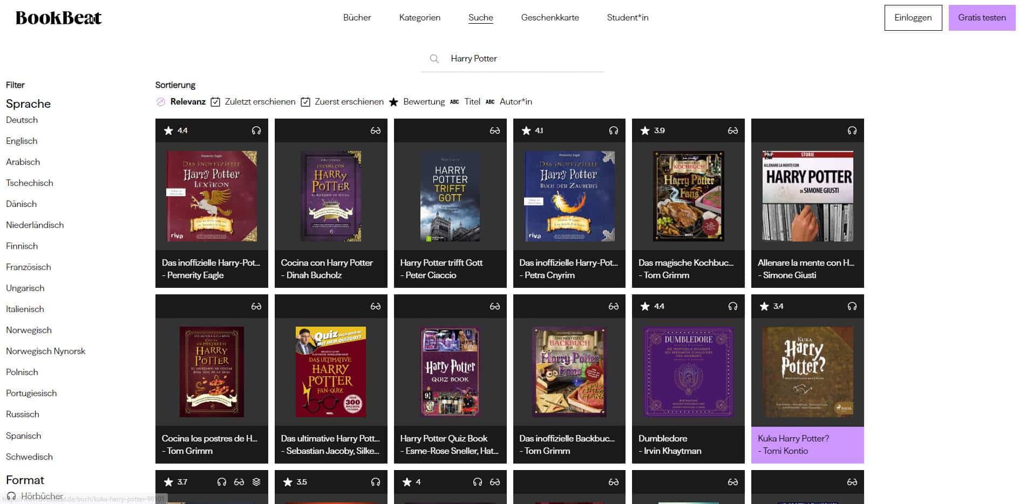
Task: Click the glasses icon on Das magische Kochbuch card
Action: click(733, 130)
